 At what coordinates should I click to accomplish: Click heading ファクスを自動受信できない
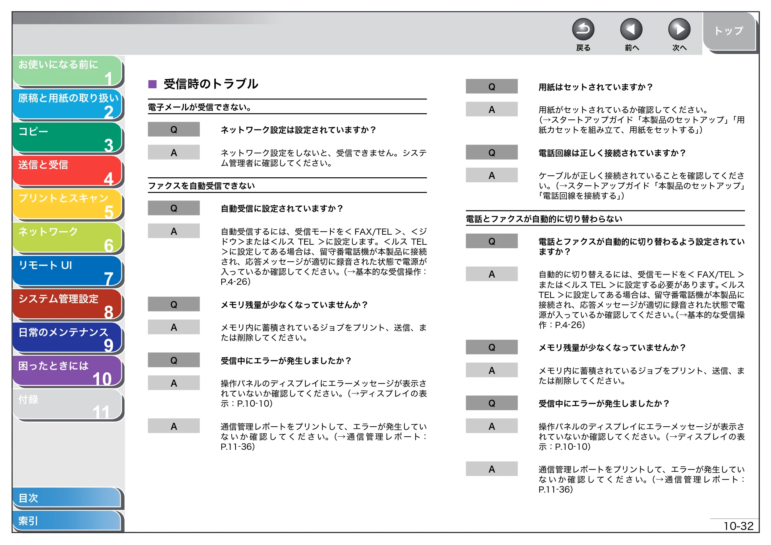click(201, 186)
